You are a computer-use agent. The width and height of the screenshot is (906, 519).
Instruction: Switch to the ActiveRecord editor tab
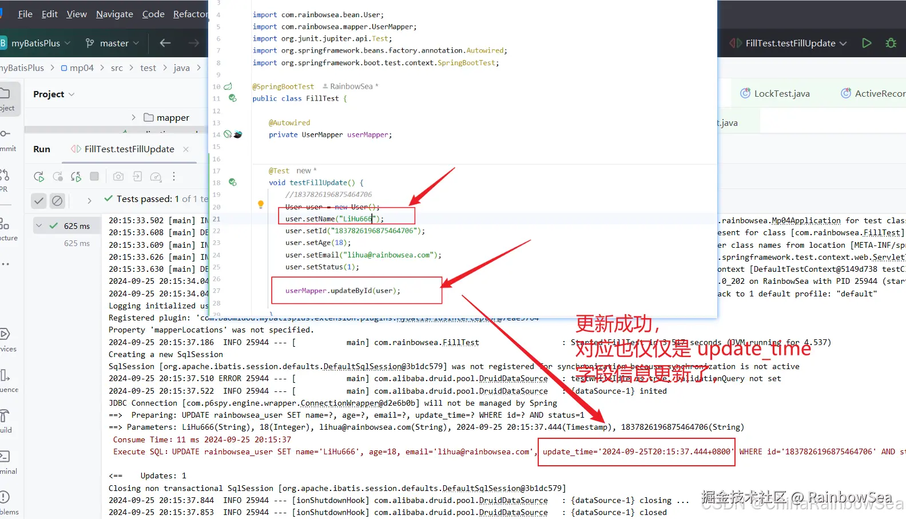[873, 93]
